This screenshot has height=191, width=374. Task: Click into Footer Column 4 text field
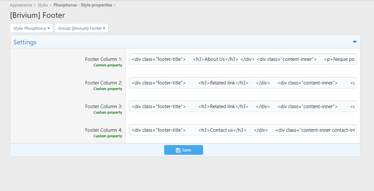pyautogui.click(x=243, y=130)
